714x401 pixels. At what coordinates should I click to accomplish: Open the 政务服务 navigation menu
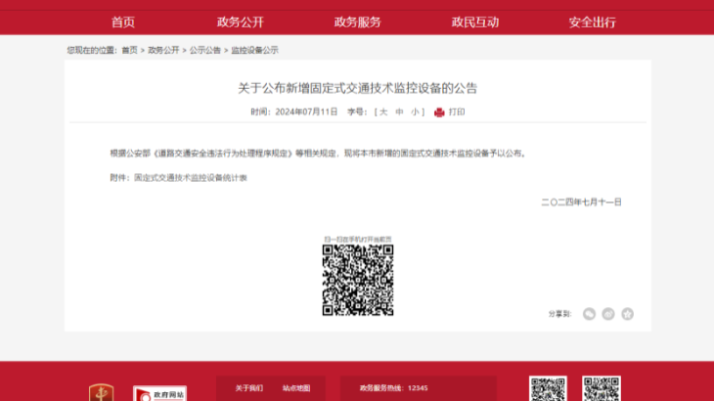pyautogui.click(x=357, y=22)
